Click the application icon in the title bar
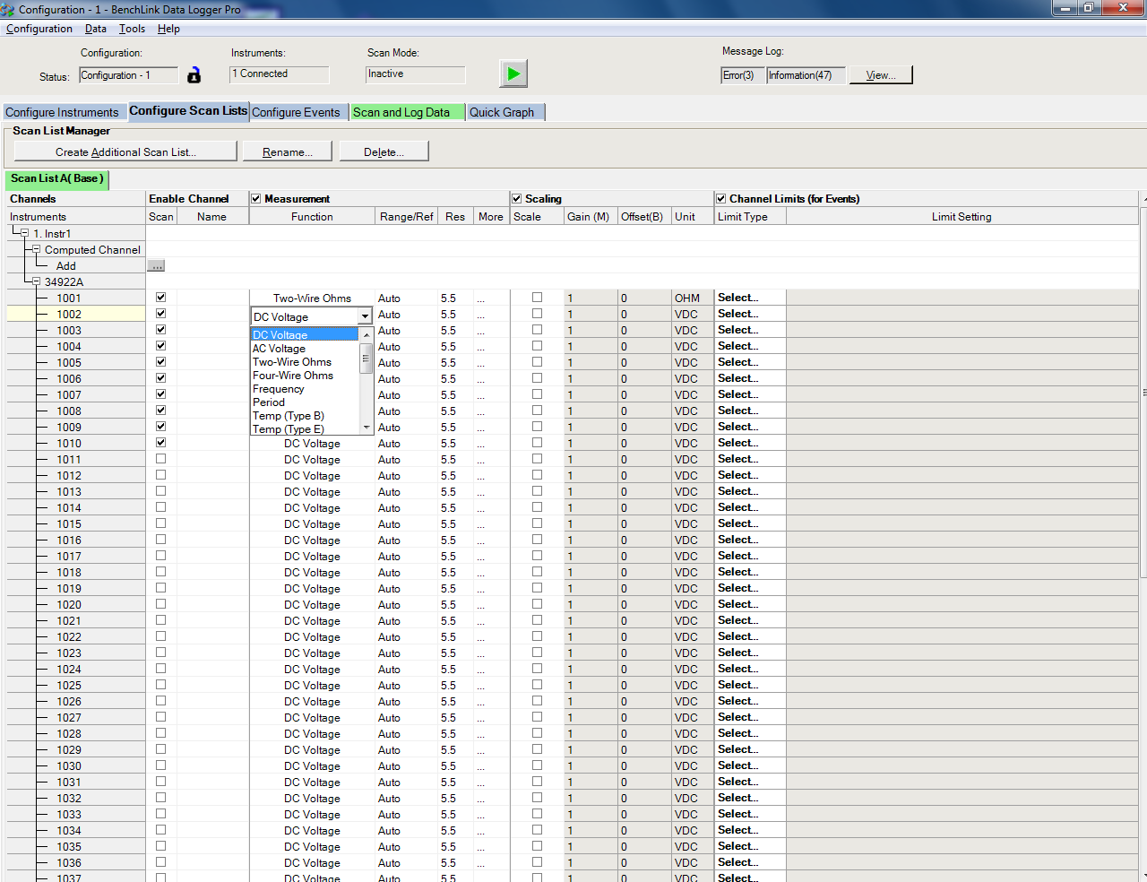Image resolution: width=1147 pixels, height=882 pixels. click(8, 9)
